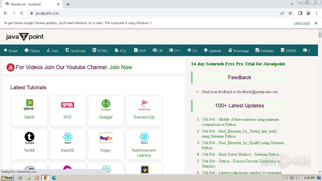This screenshot has height=181, width=322.
Task: Open Poisson Discrete Distribution update link
Action: pyautogui.click(x=241, y=164)
